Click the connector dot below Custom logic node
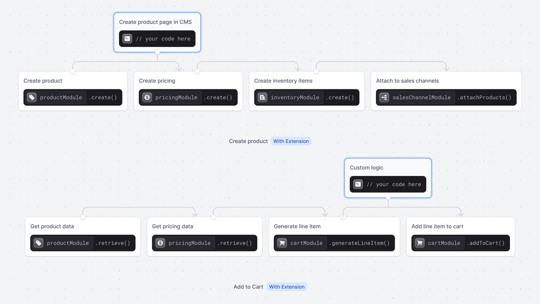 388,197
